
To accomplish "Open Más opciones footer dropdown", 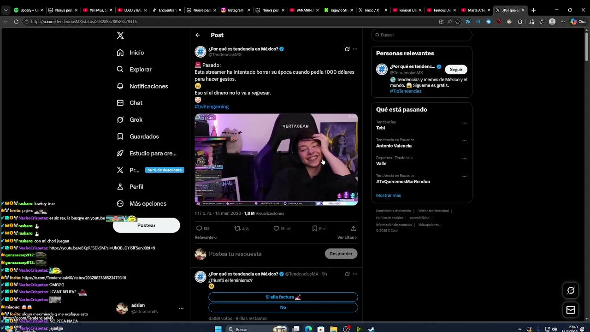I will [x=430, y=225].
